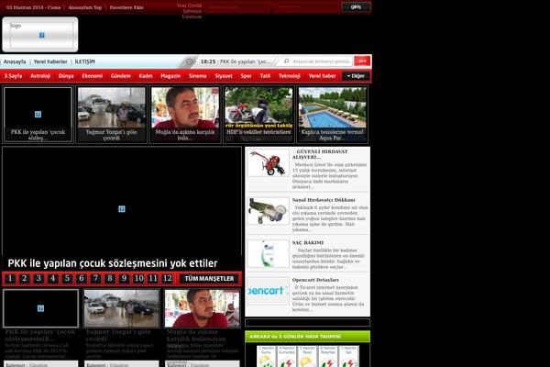Image resolution: width=550 pixels, height=367 pixels.
Task: Focus the password field beside giriş
Action: (306, 7)
